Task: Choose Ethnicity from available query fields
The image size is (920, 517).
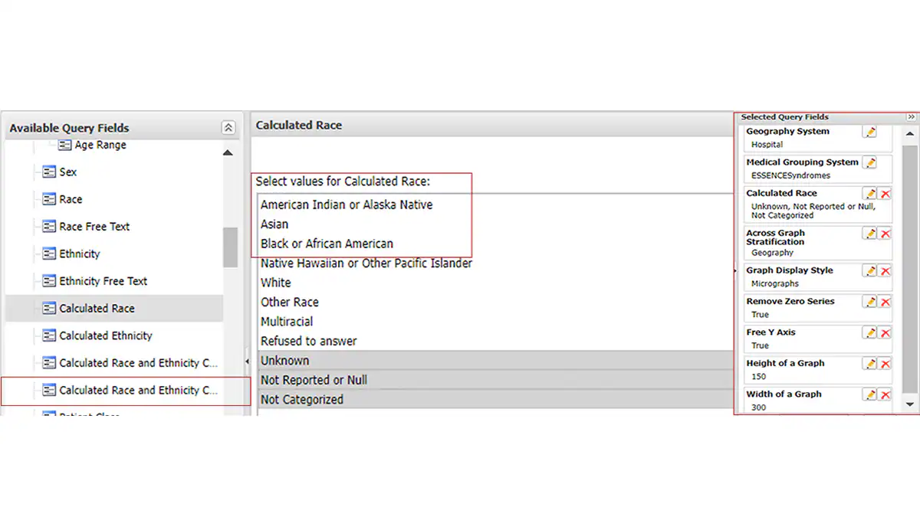Action: [x=79, y=254]
